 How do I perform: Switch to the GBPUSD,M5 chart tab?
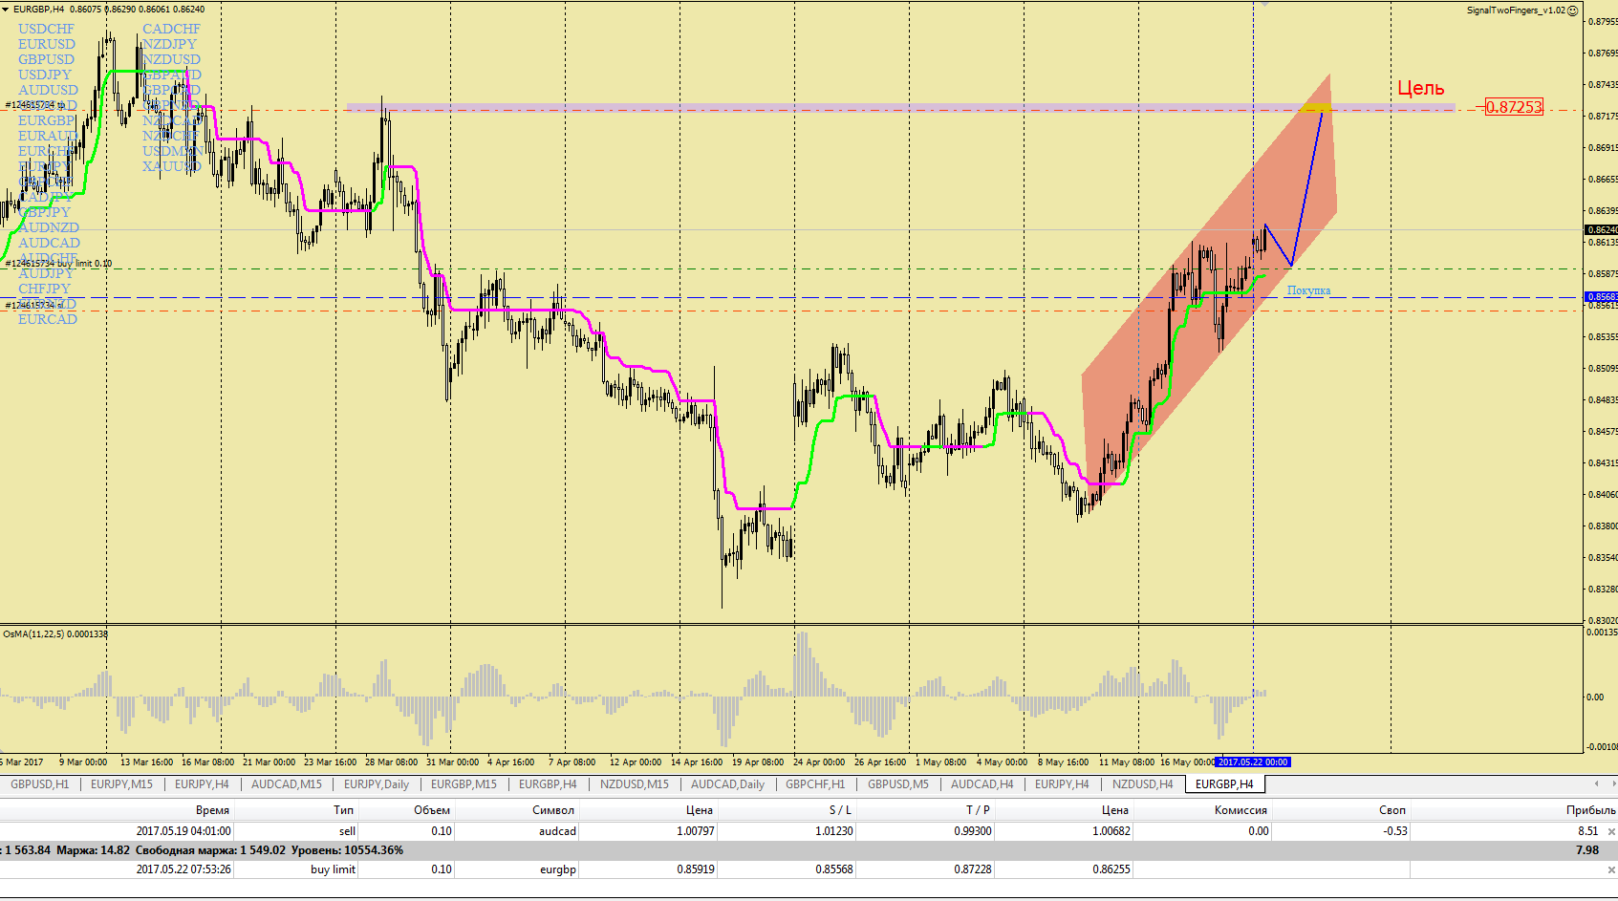pos(897,784)
